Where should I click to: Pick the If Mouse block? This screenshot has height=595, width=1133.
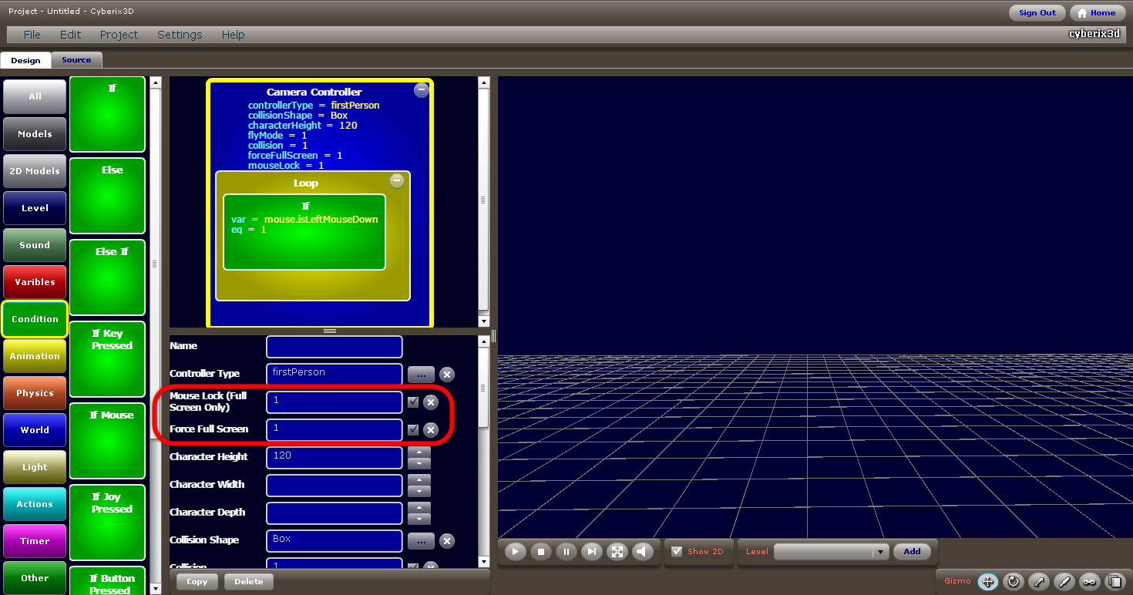tap(108, 441)
